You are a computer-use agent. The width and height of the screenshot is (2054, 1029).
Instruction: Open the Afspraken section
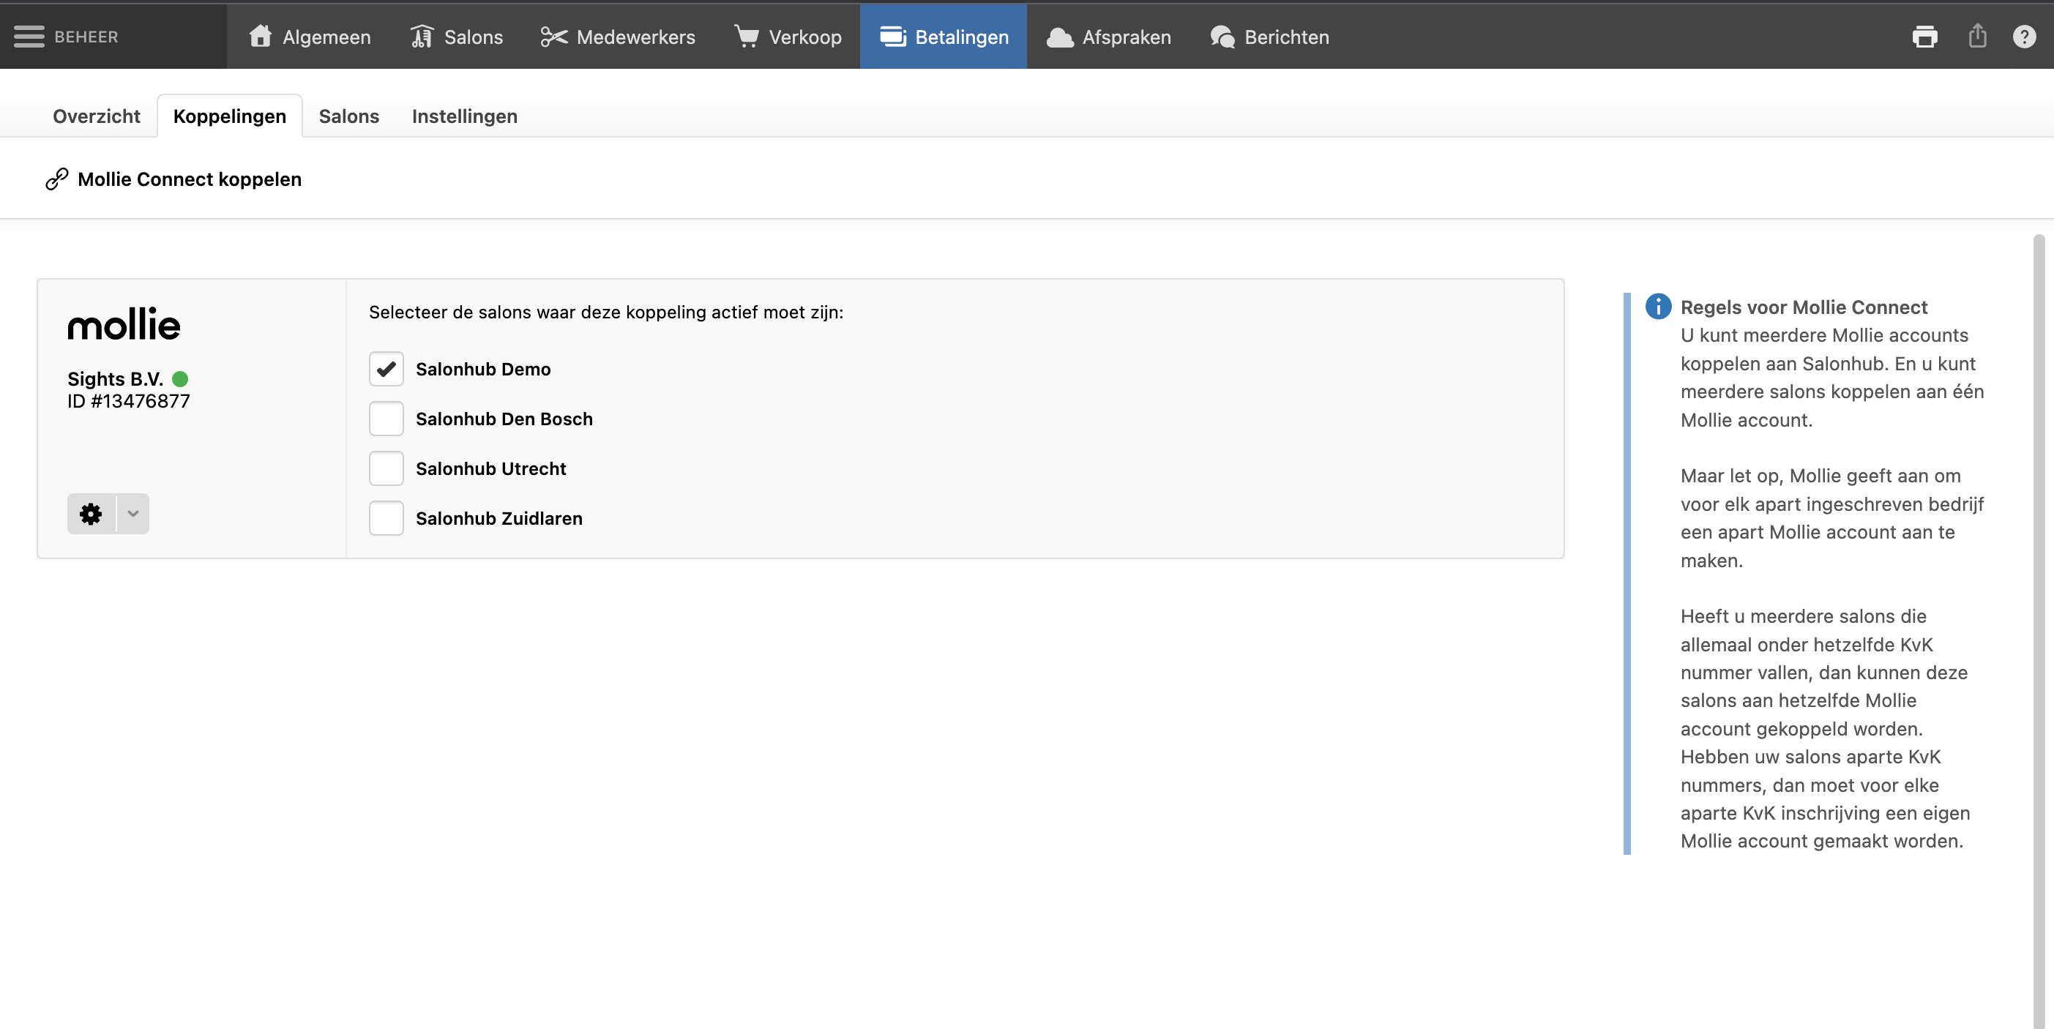coord(1108,37)
